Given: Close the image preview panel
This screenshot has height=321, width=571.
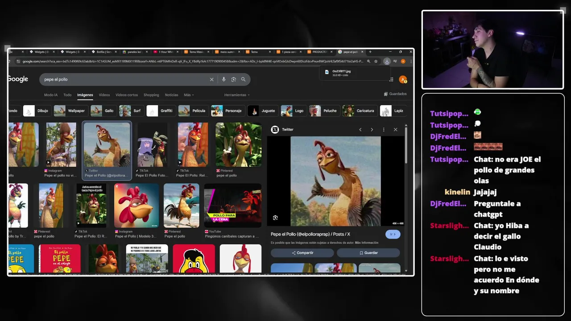Looking at the screenshot, I should [395, 130].
